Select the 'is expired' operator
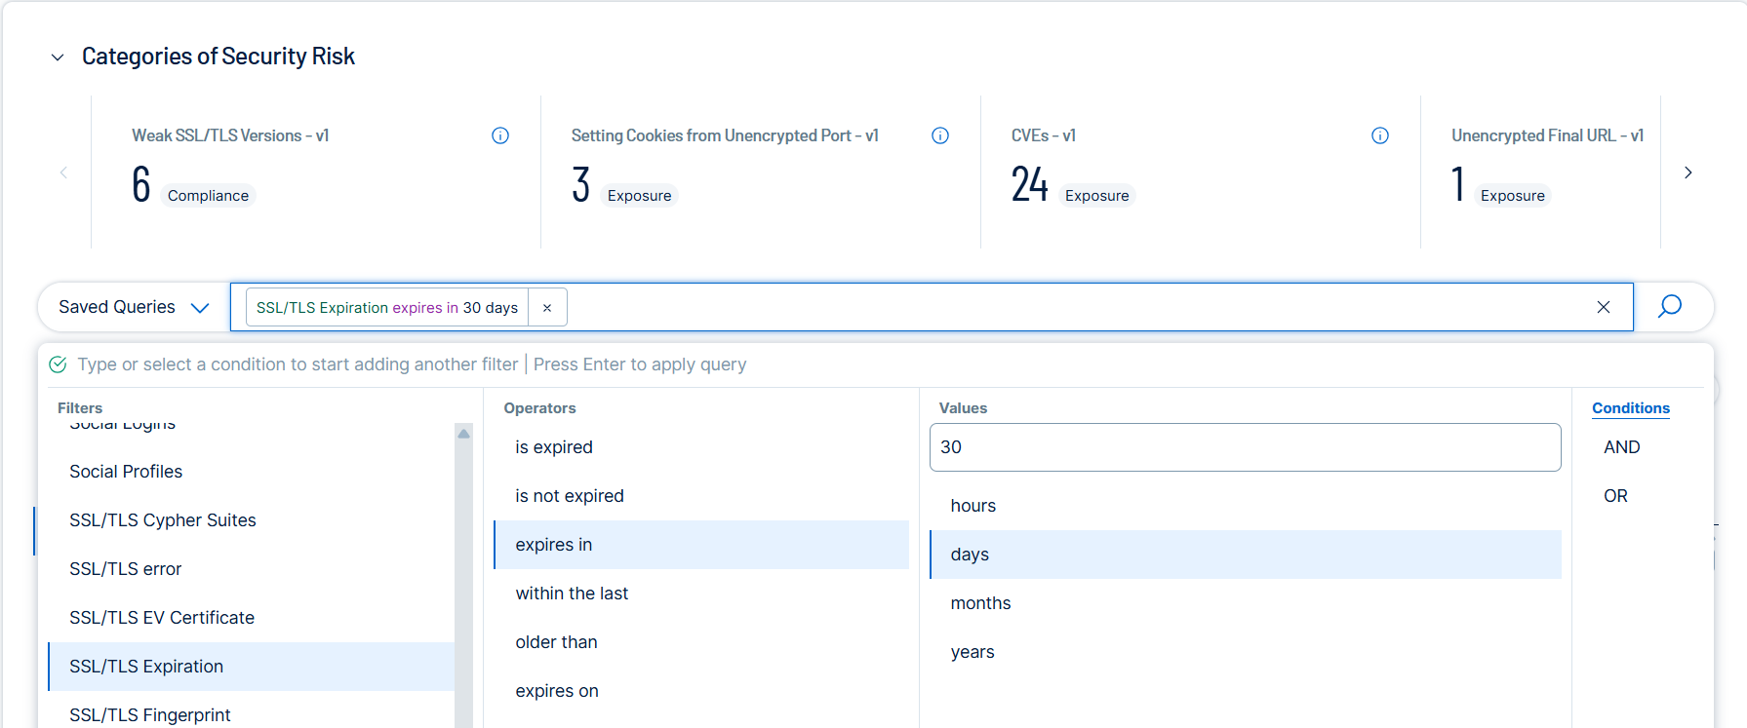 [554, 447]
